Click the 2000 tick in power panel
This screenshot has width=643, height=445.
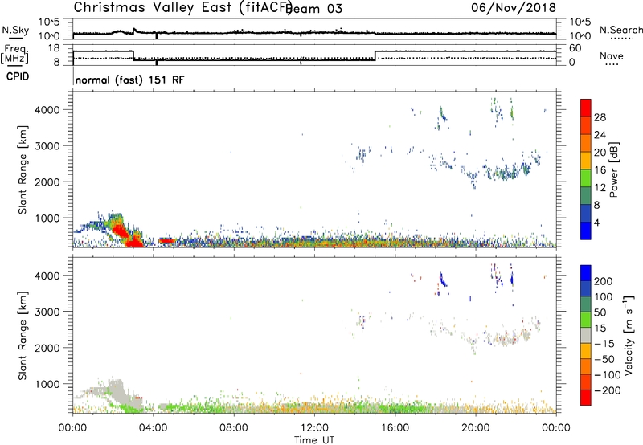coord(48,182)
